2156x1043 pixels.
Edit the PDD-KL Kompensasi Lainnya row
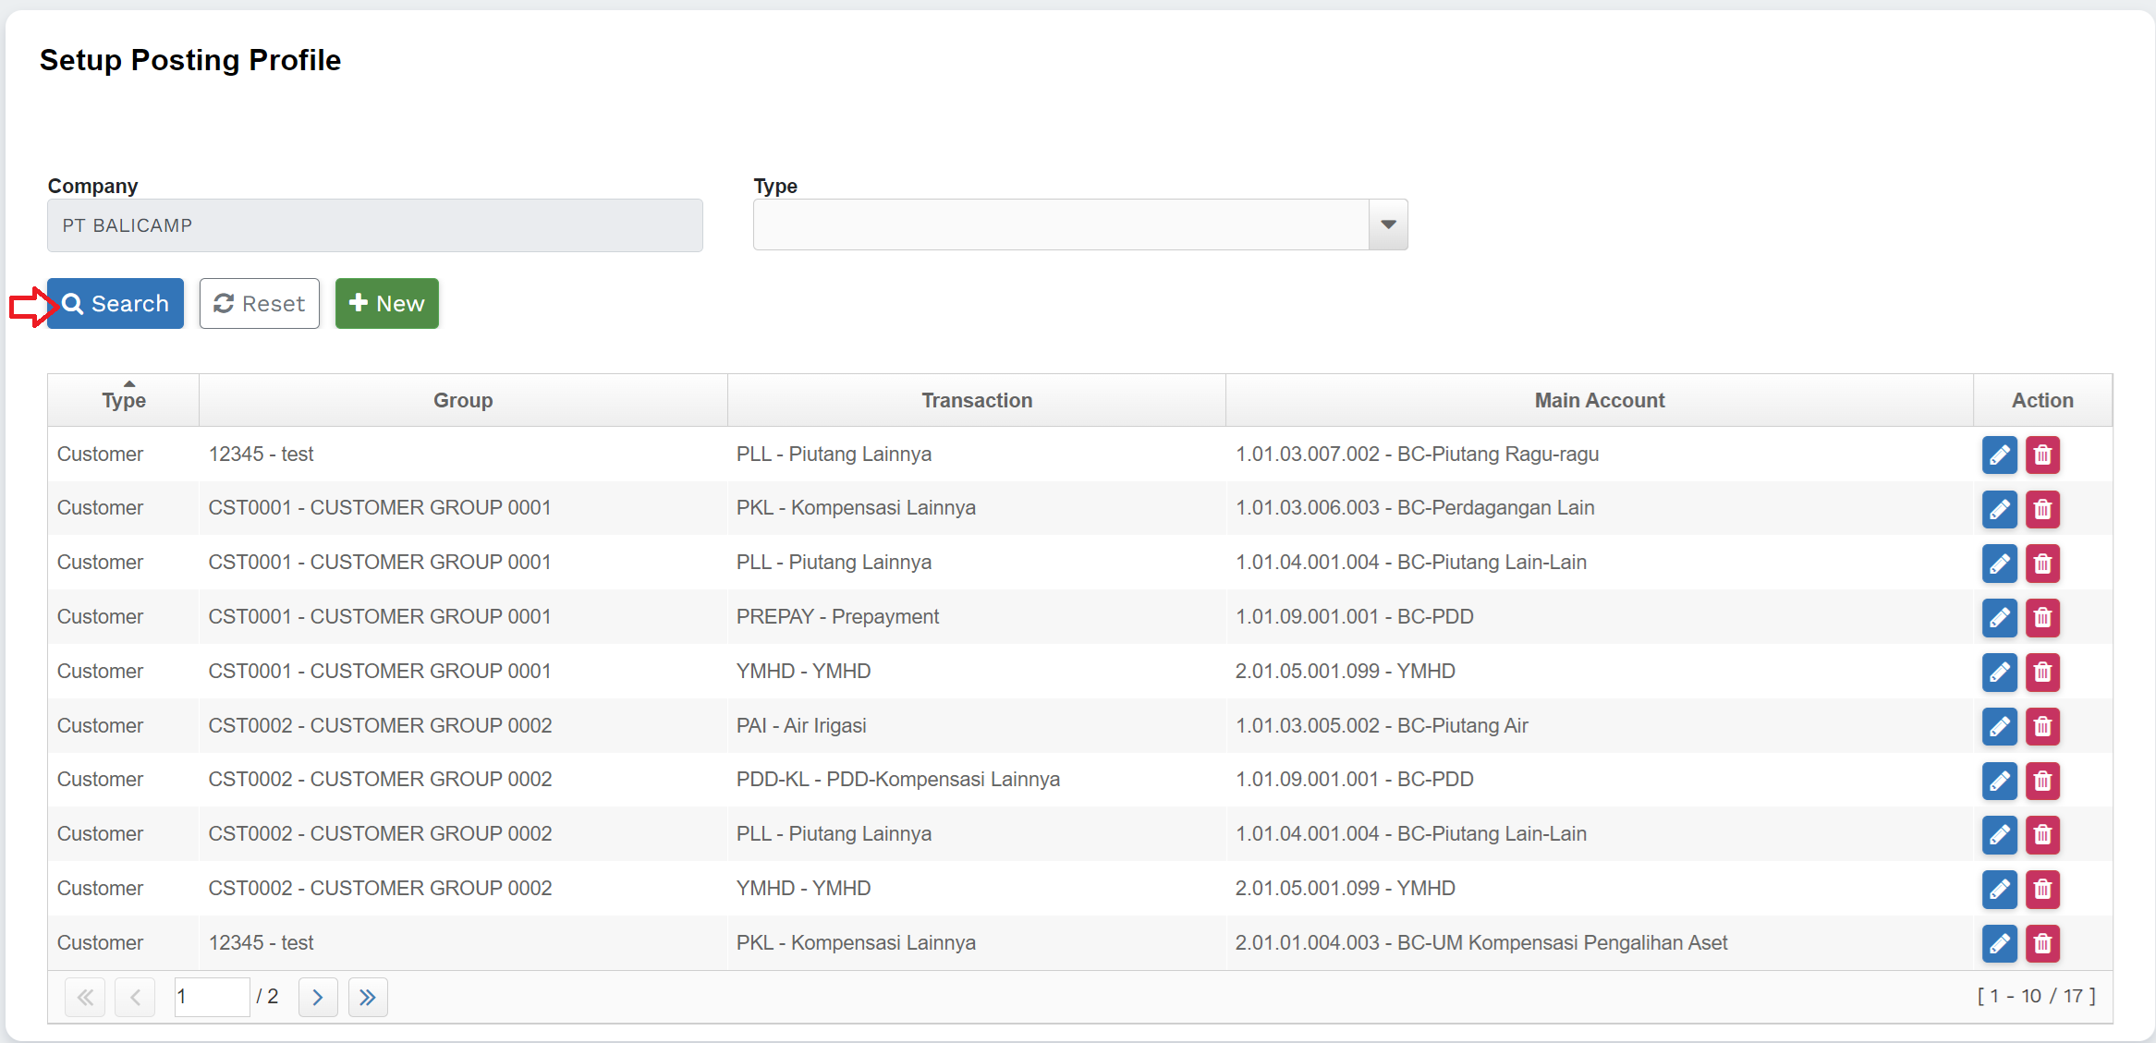point(1999,781)
